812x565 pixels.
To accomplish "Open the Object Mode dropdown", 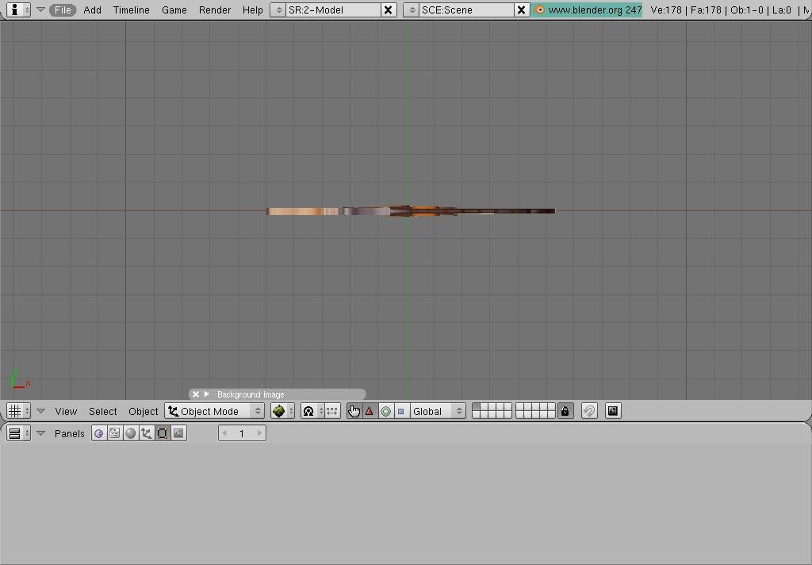I will click(214, 411).
